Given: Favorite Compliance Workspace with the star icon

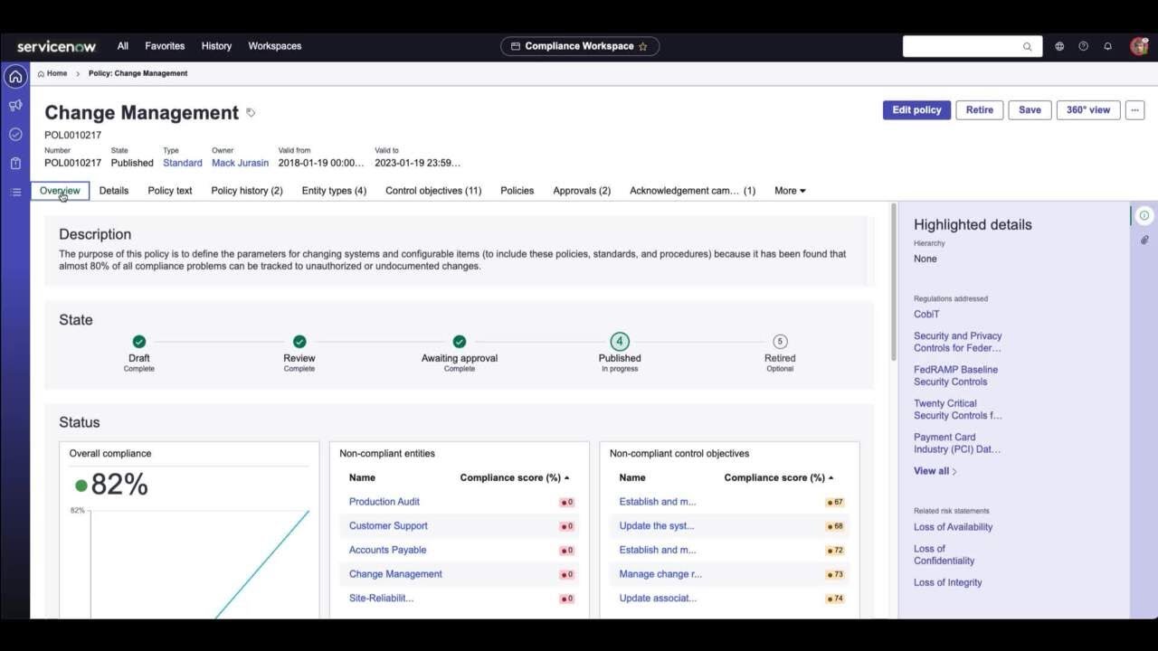Looking at the screenshot, I should coord(643,46).
